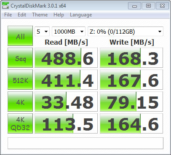Click the empty comment text field at bottom
171x155 pixels.
[x=85, y=143]
